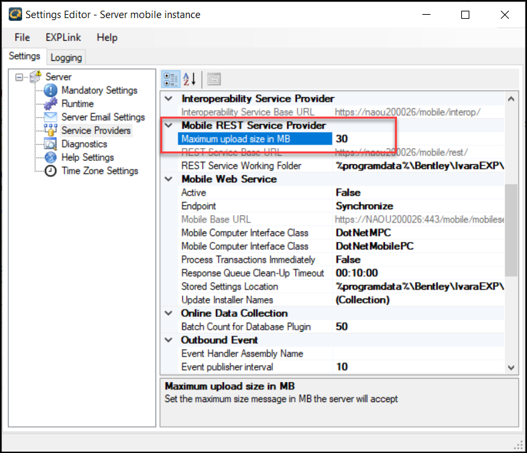Edit the Event publisher interval value 10
Image resolution: width=527 pixels, height=453 pixels.
point(418,367)
